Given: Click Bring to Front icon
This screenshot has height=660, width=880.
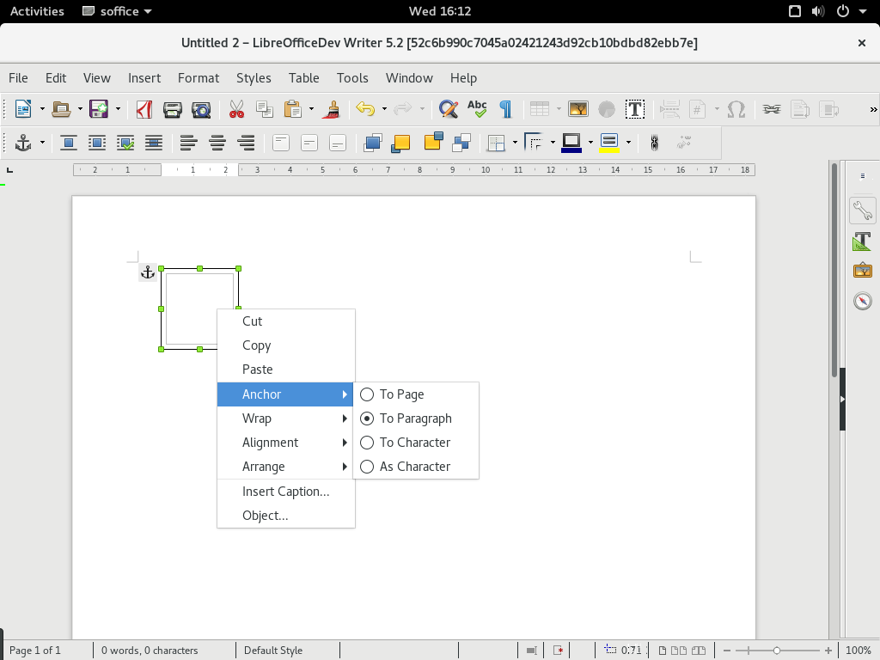Looking at the screenshot, I should [x=372, y=144].
